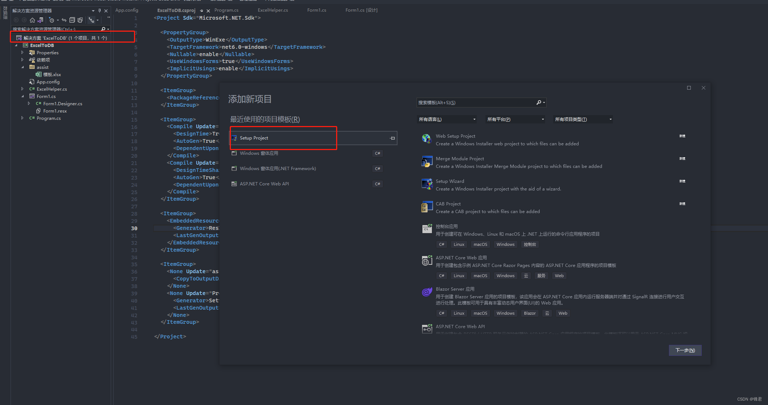The image size is (768, 405).
Task: Select Setup Project from recent templates
Action: click(x=314, y=138)
